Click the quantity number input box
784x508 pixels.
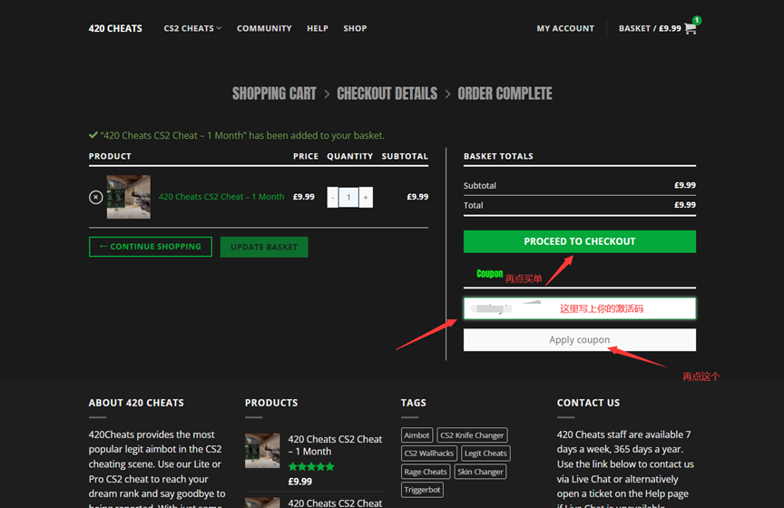tap(348, 197)
